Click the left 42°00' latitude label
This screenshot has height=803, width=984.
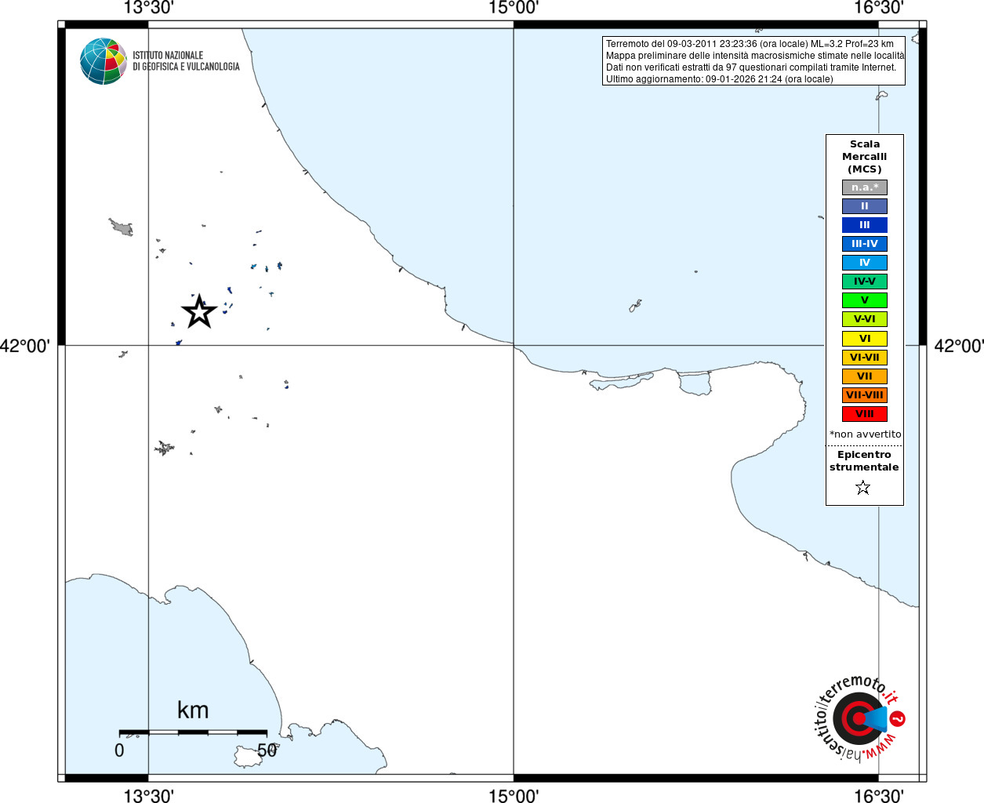[25, 346]
